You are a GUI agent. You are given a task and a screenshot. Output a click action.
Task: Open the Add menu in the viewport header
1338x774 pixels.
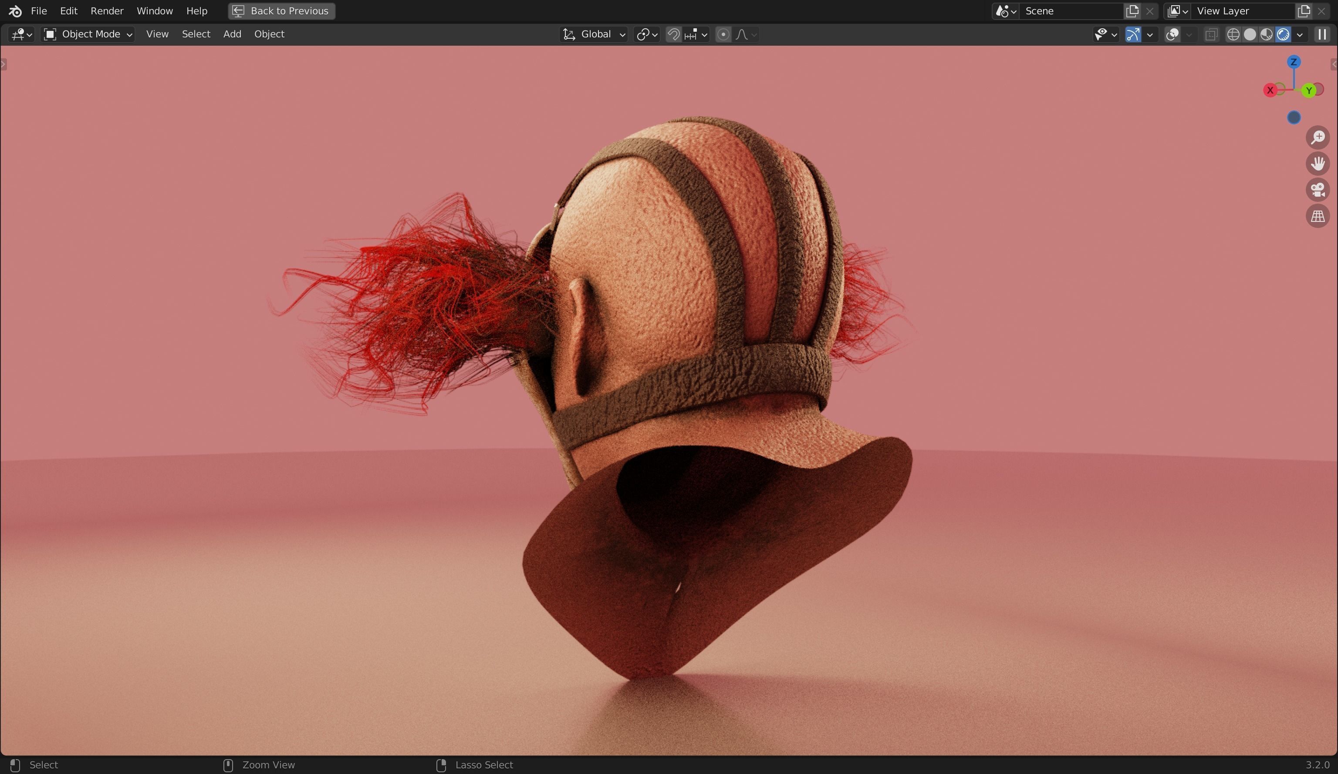[232, 34]
